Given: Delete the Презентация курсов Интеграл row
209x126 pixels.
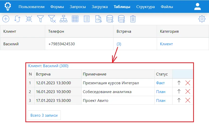Looking at the screenshot, I should click(188, 83).
